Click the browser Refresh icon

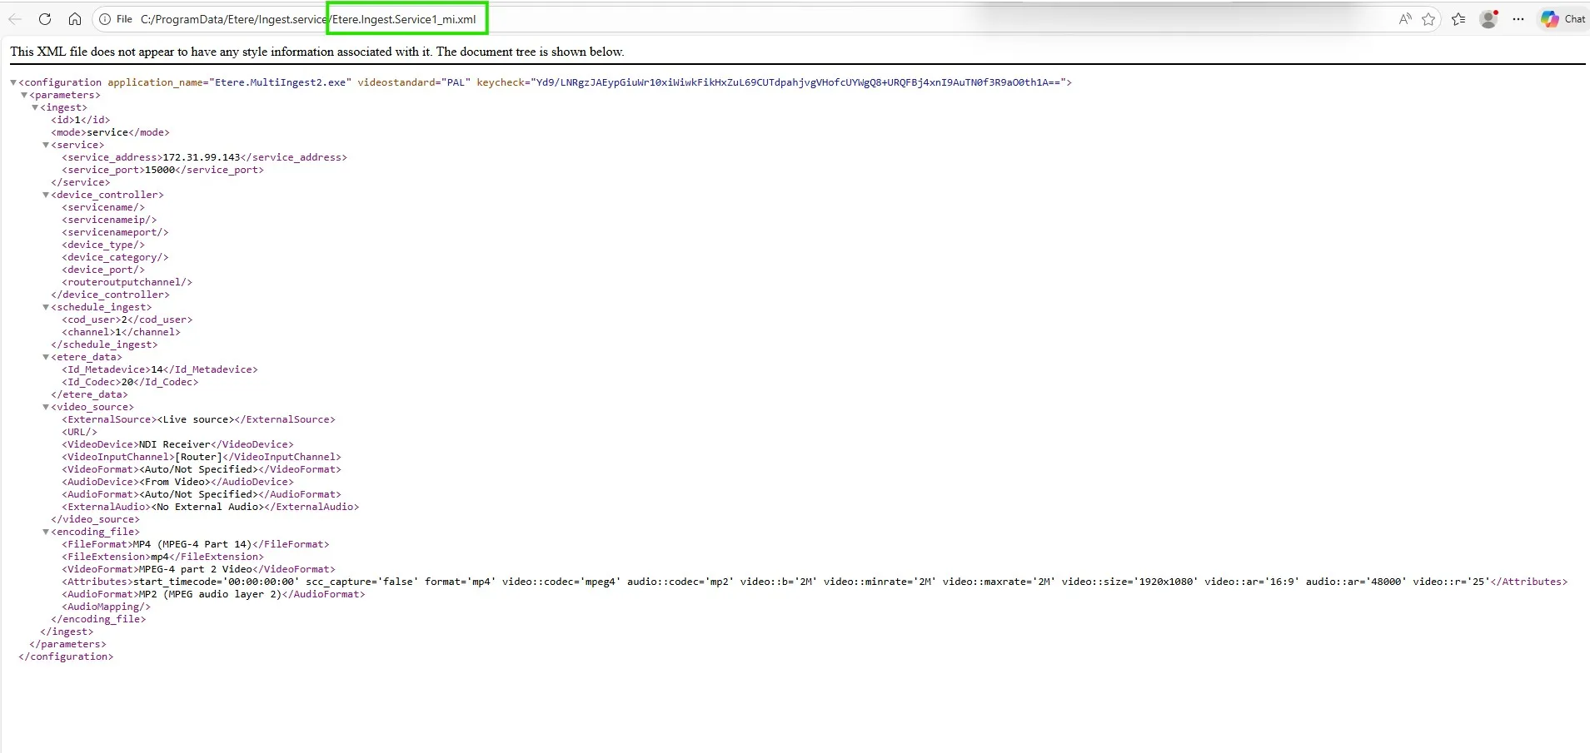click(x=45, y=19)
